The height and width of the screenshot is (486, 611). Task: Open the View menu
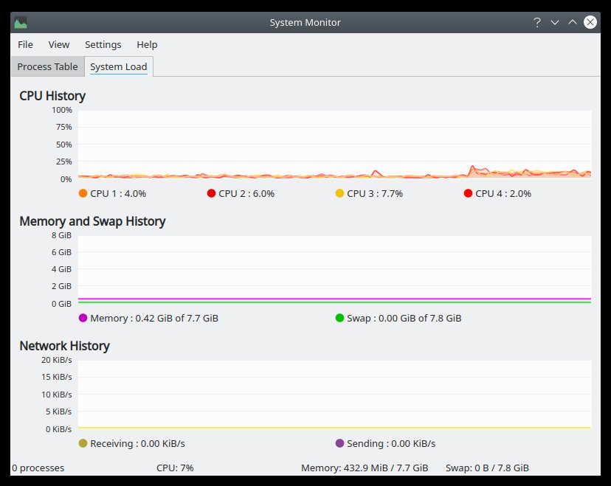(59, 44)
